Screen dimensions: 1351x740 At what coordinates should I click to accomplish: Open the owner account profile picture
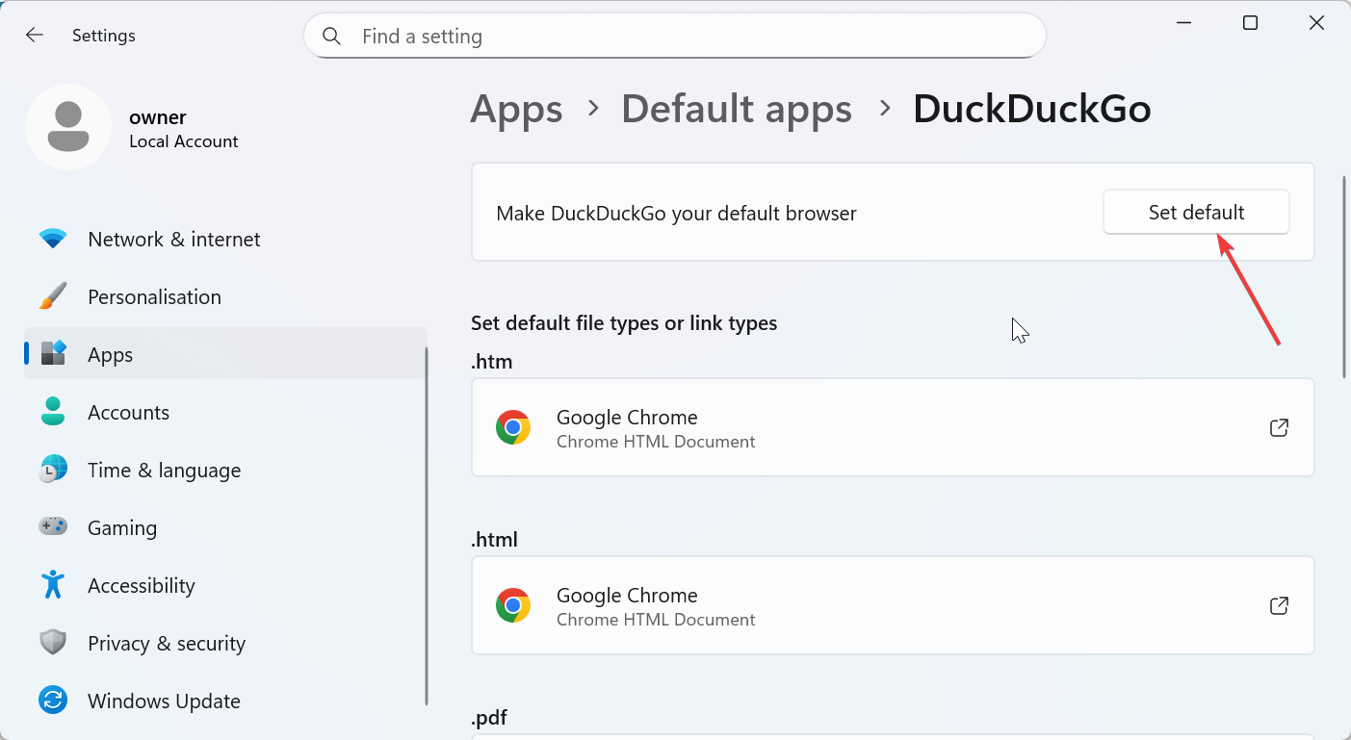click(68, 127)
